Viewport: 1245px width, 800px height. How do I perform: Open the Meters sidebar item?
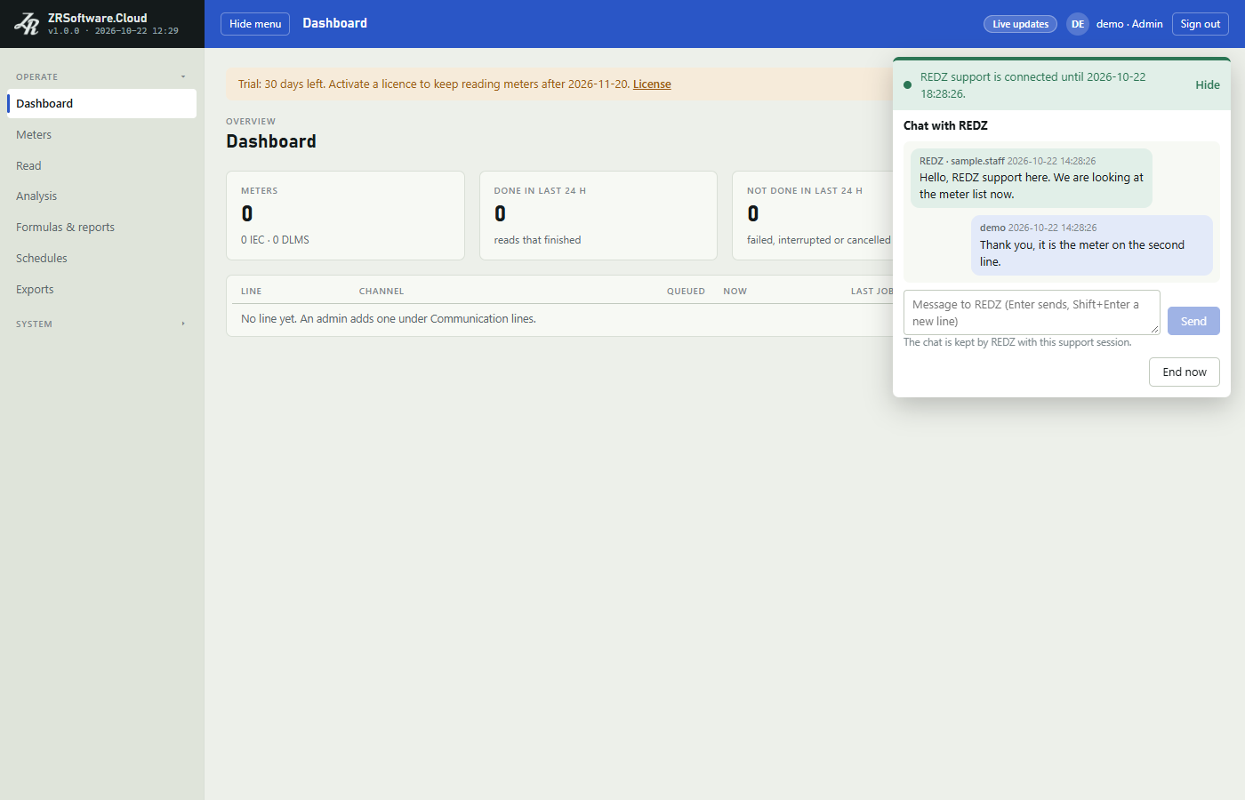101,134
